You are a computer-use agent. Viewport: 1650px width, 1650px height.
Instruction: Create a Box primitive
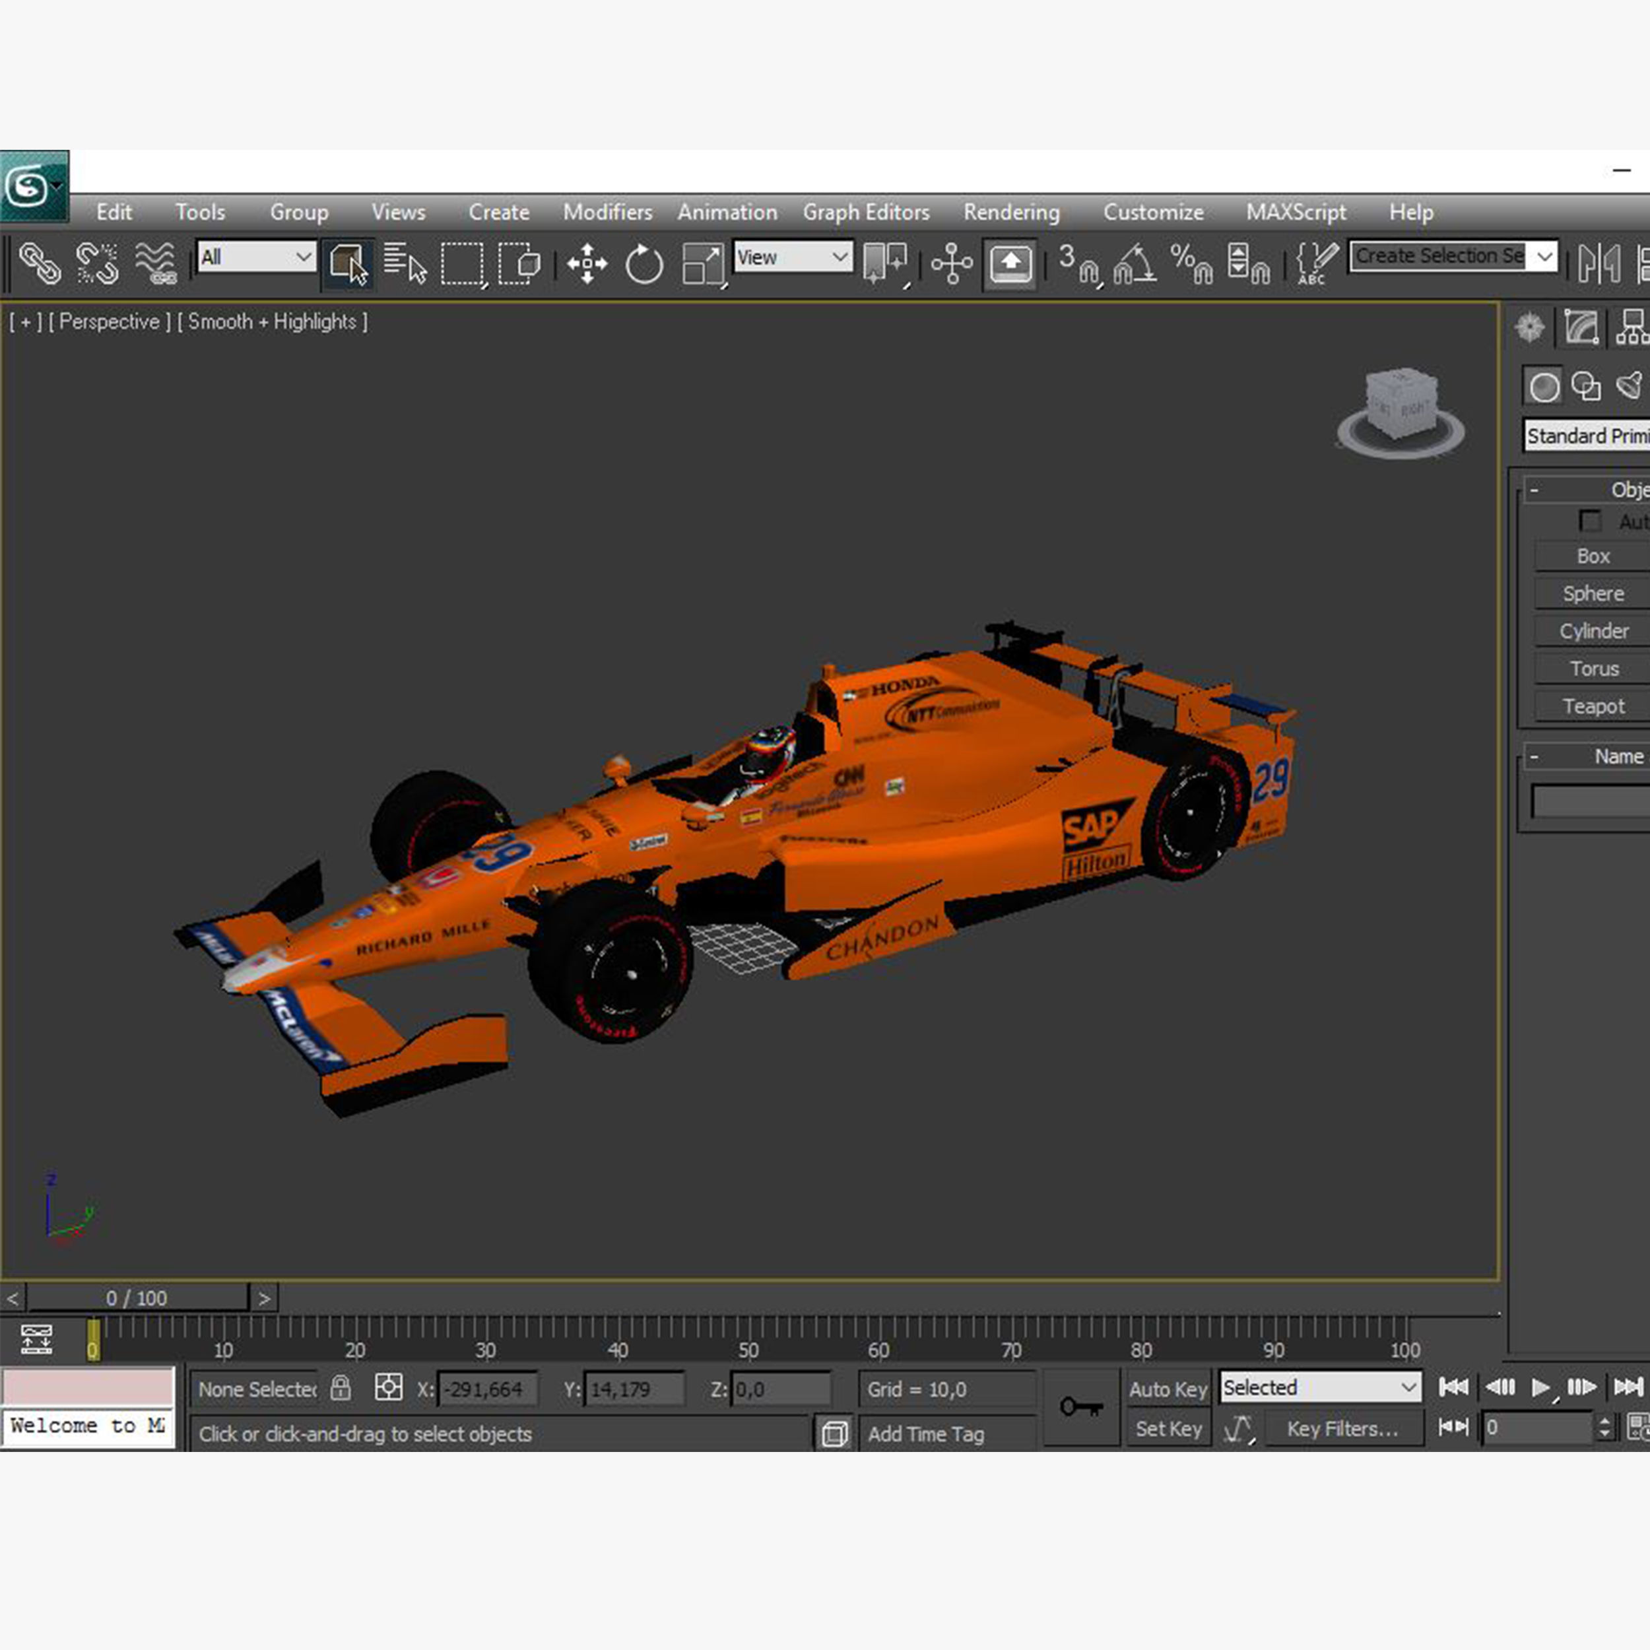click(x=1593, y=556)
